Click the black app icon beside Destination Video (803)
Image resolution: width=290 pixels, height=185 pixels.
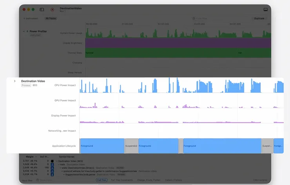coord(53,161)
